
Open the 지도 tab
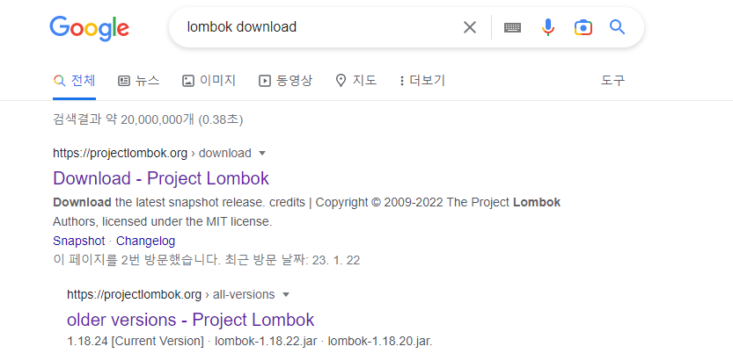tap(356, 81)
